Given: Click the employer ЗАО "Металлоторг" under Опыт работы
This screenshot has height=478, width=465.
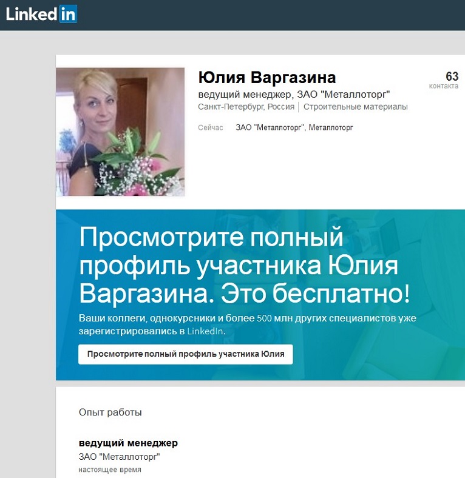Looking at the screenshot, I should click(x=120, y=457).
